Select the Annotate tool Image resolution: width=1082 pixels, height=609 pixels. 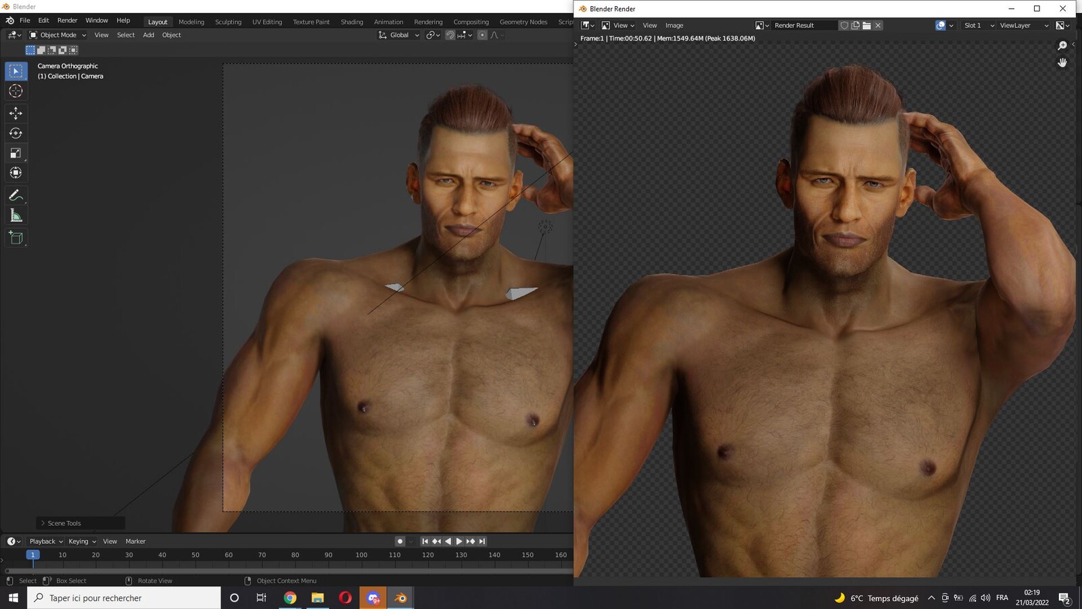pos(16,196)
